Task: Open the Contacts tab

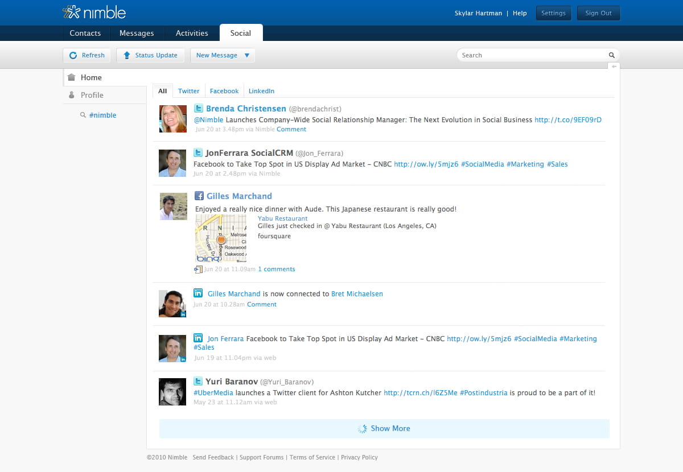Action: point(85,33)
